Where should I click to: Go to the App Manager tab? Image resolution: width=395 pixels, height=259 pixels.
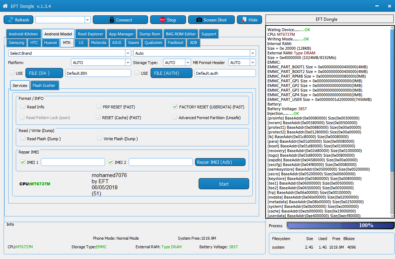click(x=122, y=34)
